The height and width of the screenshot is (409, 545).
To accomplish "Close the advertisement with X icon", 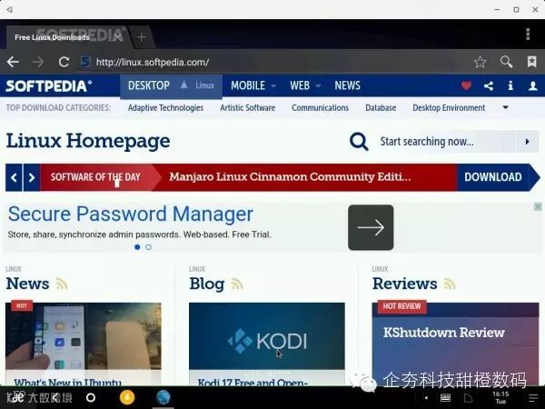I will click(x=538, y=207).
